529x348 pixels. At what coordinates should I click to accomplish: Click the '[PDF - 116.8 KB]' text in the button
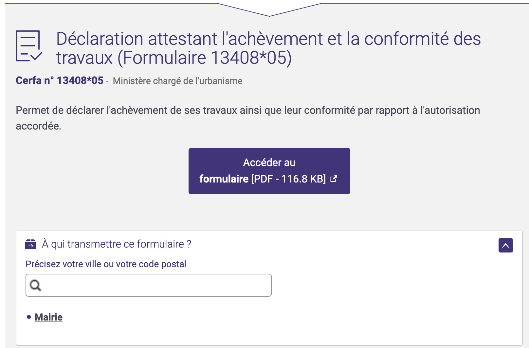[288, 179]
